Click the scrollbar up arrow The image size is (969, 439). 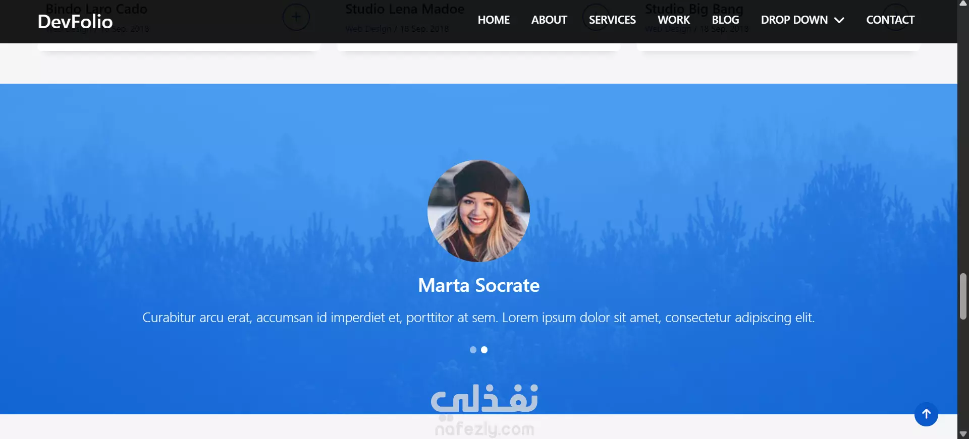point(963,4)
